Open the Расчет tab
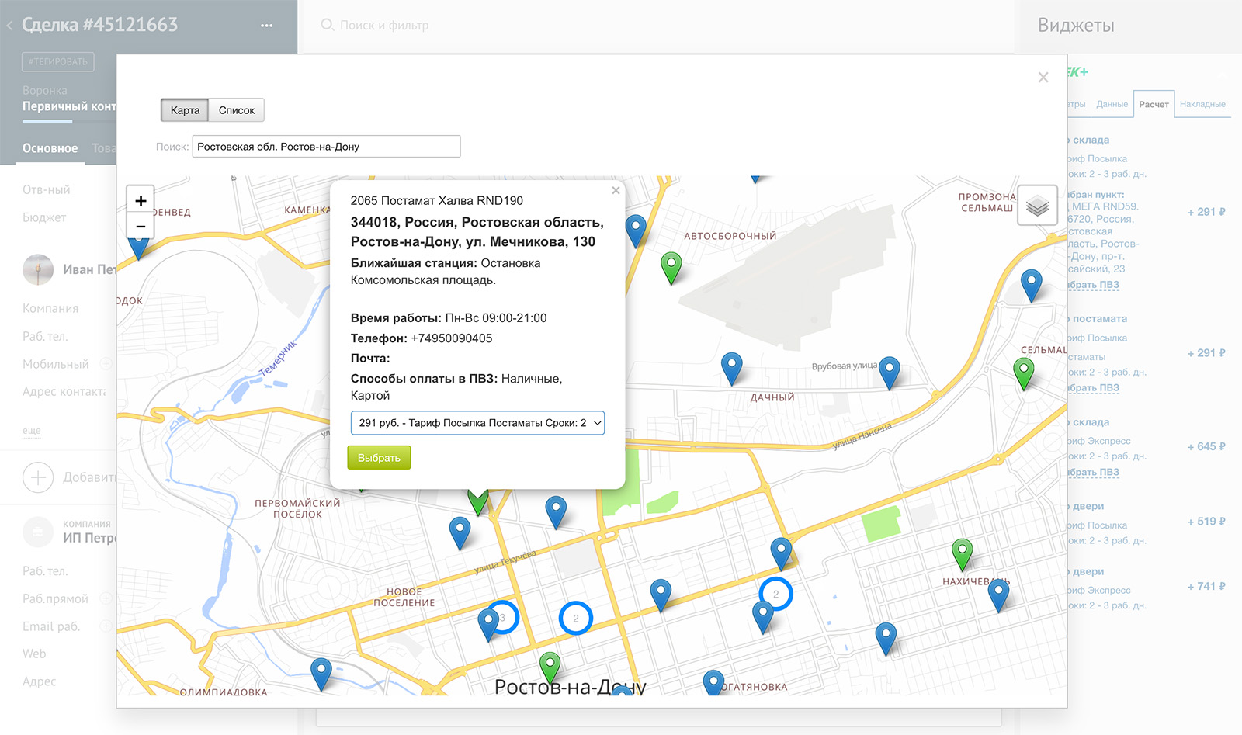Viewport: 1242px width, 735px height. pyautogui.click(x=1154, y=104)
